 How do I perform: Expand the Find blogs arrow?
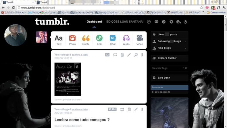click(185, 48)
